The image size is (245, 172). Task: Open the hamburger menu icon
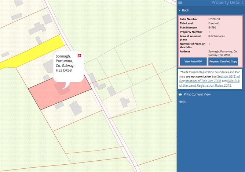pyautogui.click(x=180, y=2)
